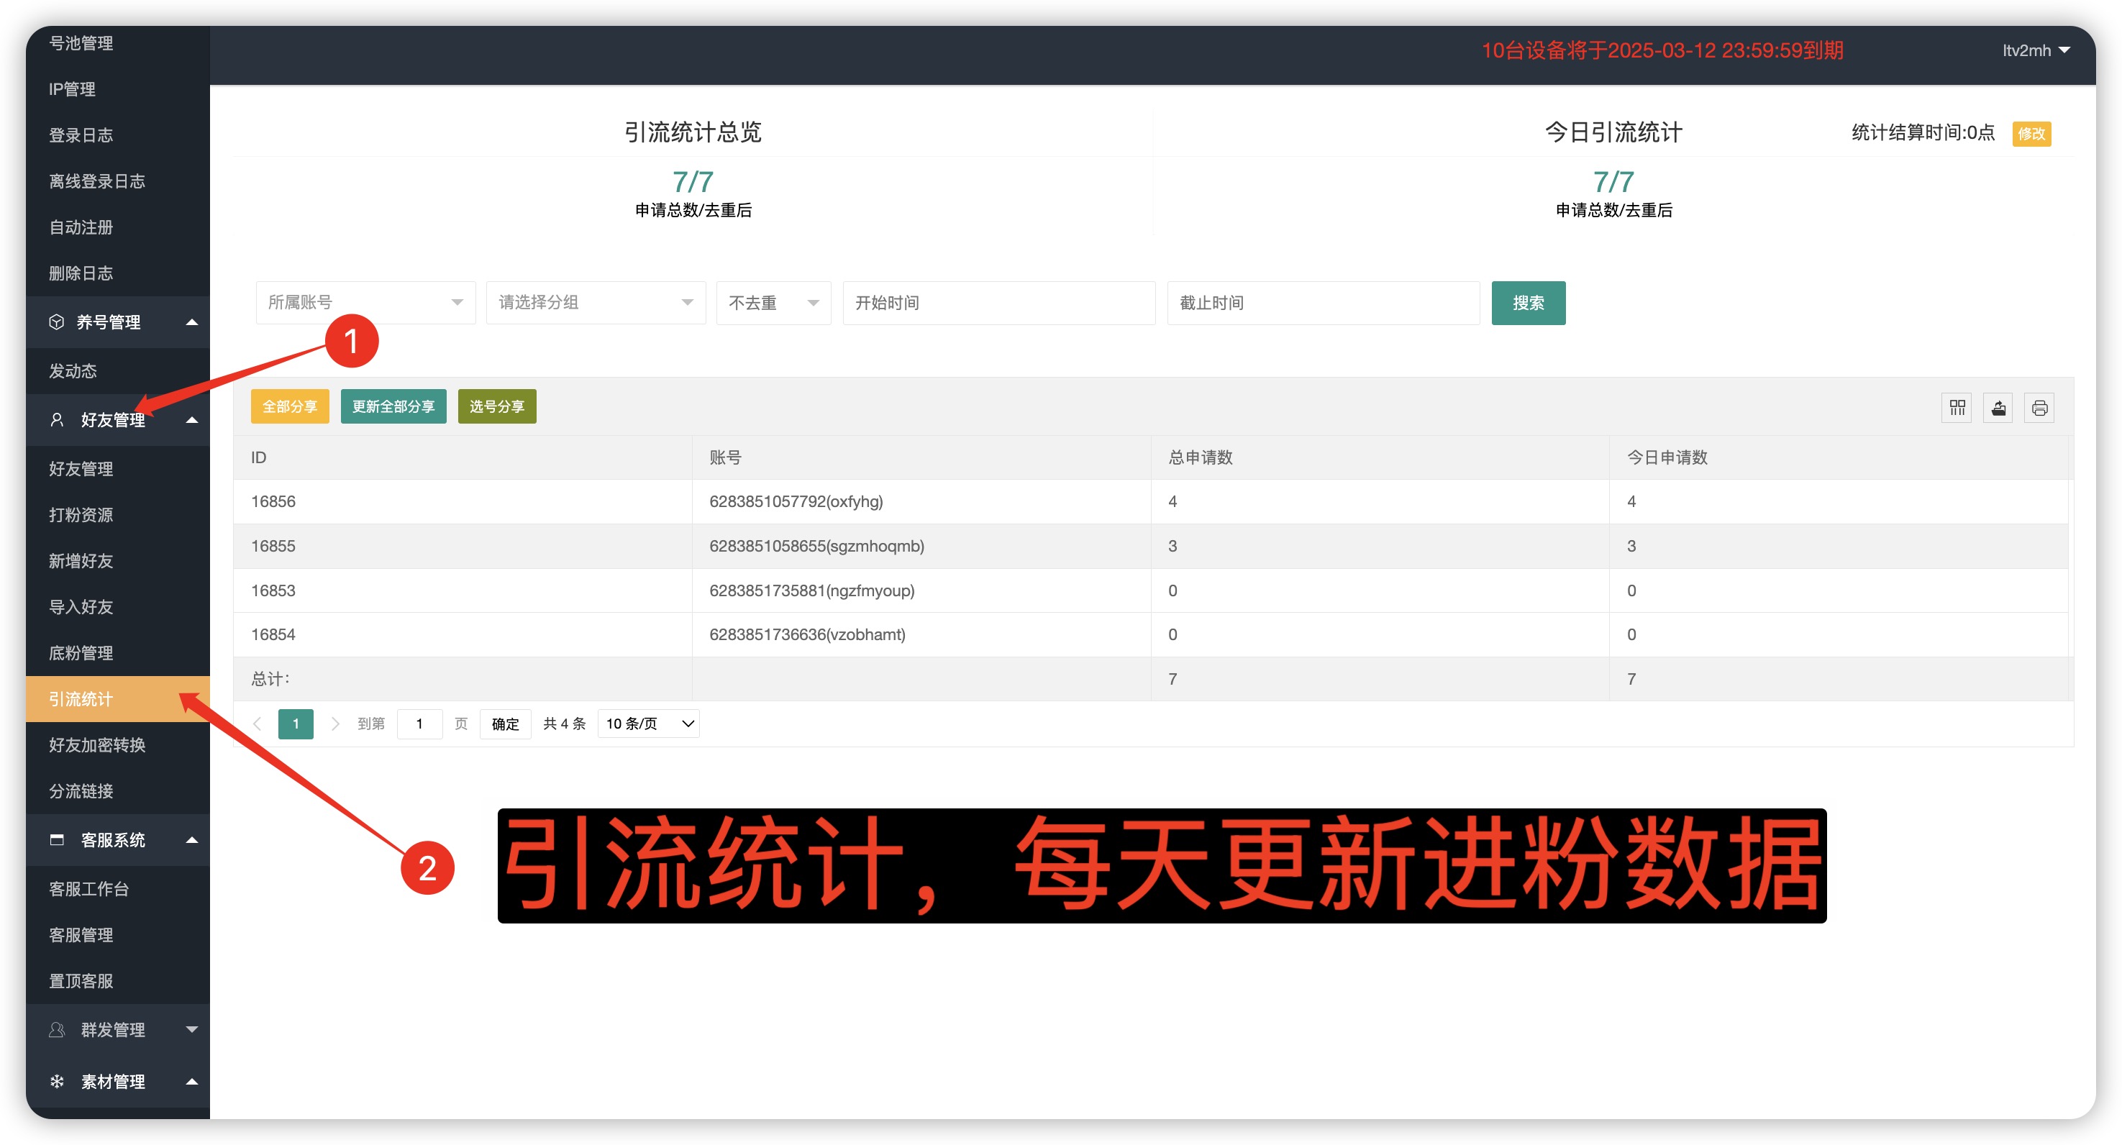
Task: Open the 不去重 dropdown
Action: (773, 302)
